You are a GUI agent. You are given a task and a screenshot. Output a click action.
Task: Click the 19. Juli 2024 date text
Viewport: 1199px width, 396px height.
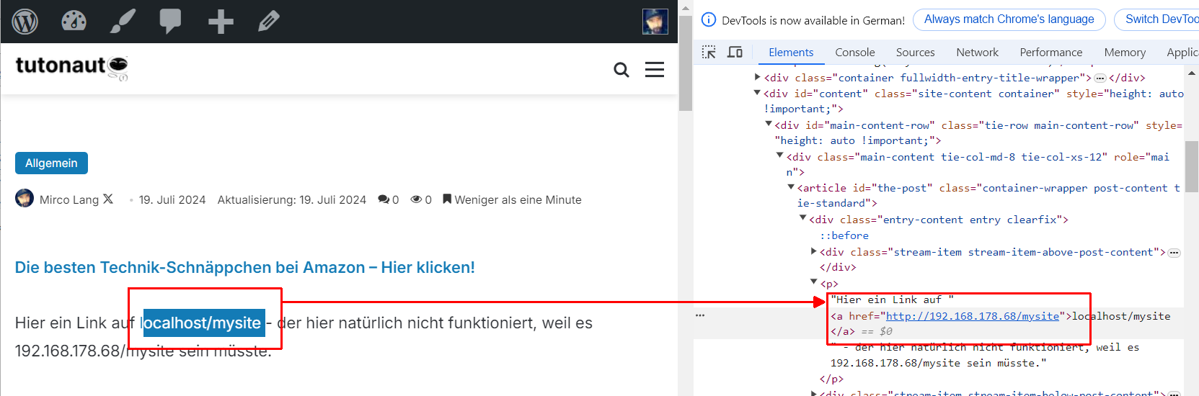[172, 199]
